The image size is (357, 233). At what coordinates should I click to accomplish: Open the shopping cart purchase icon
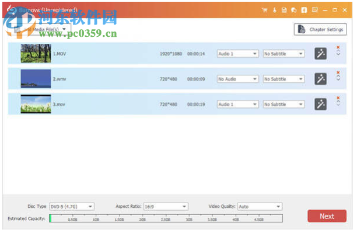264,10
